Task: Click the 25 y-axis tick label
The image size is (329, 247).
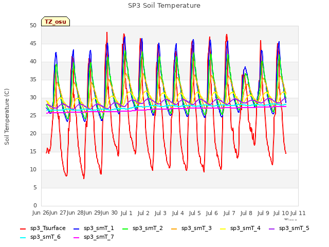Action: click(x=33, y=115)
